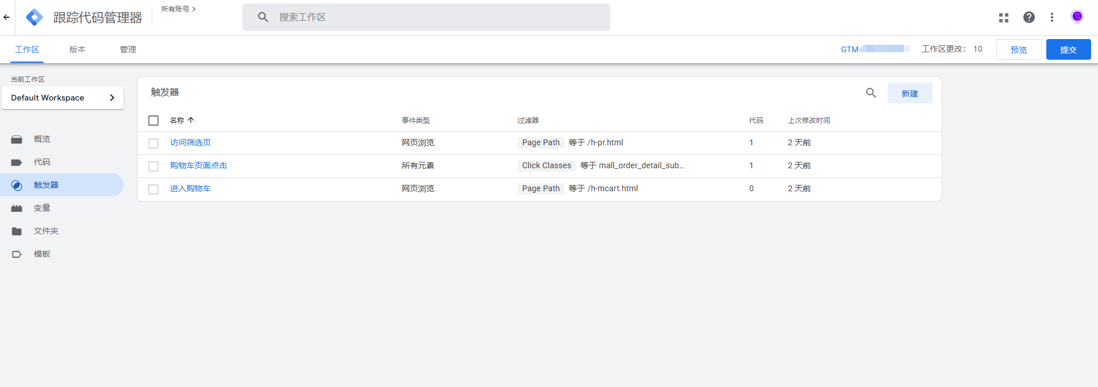Open the help question mark icon
Screen dimensions: 1098x387
click(1029, 17)
